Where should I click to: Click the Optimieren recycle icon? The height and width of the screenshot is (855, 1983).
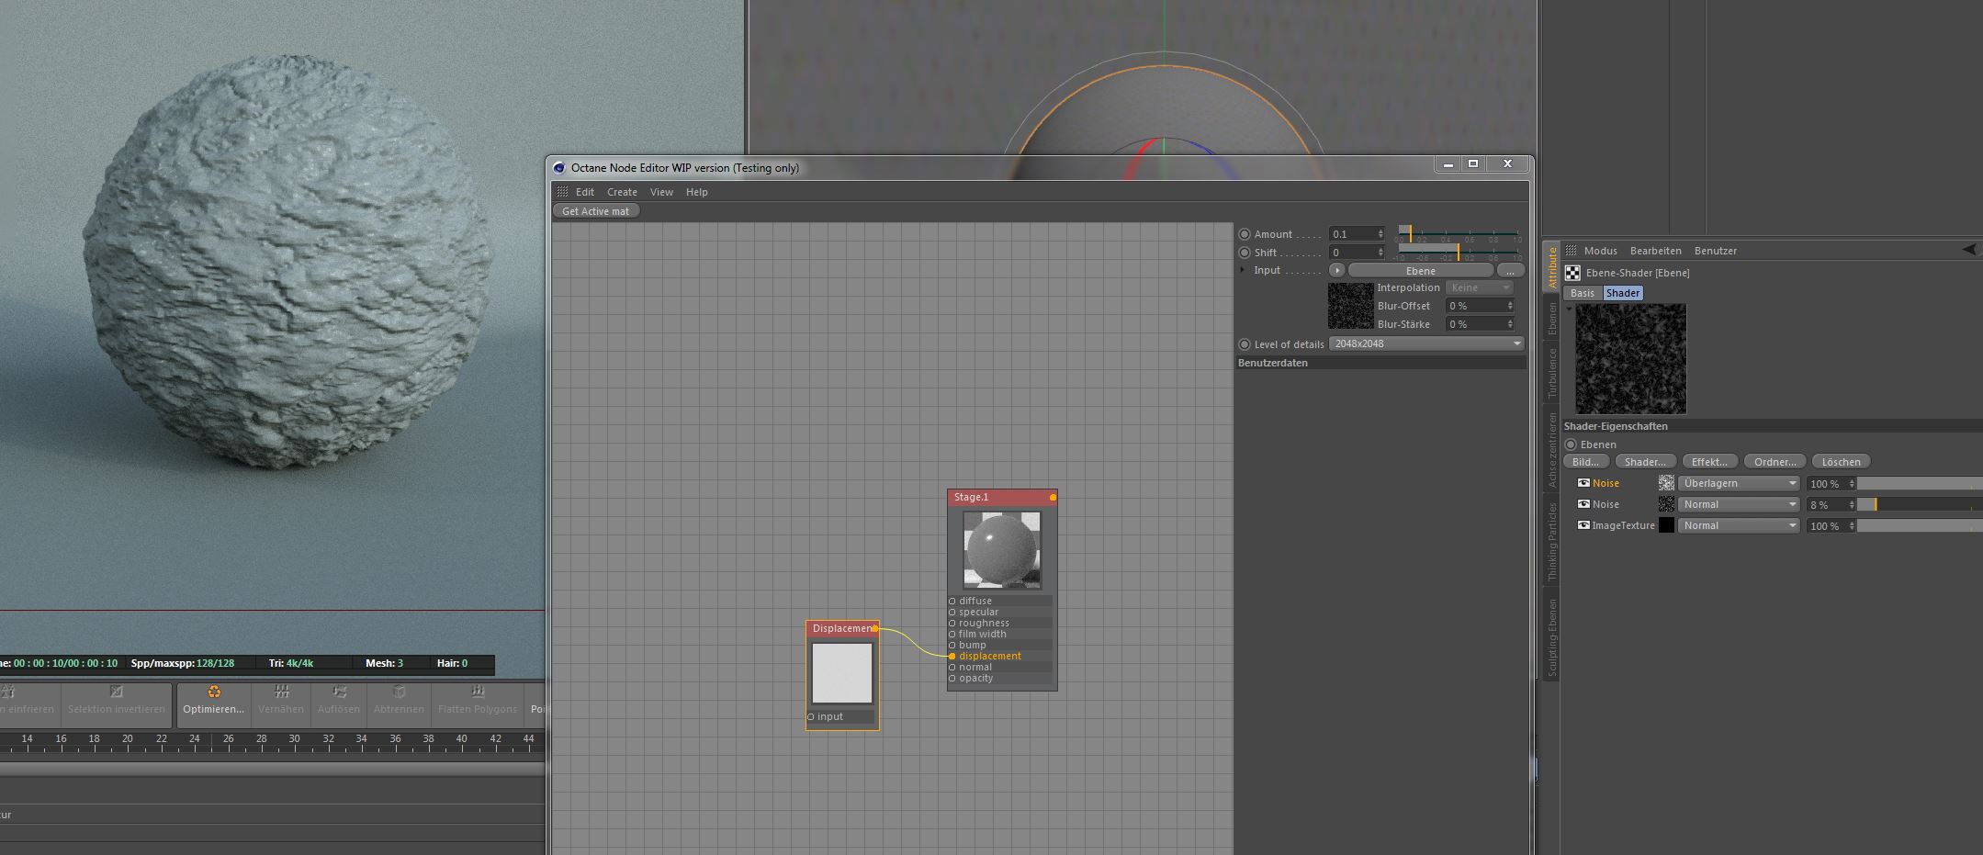pyautogui.click(x=213, y=692)
